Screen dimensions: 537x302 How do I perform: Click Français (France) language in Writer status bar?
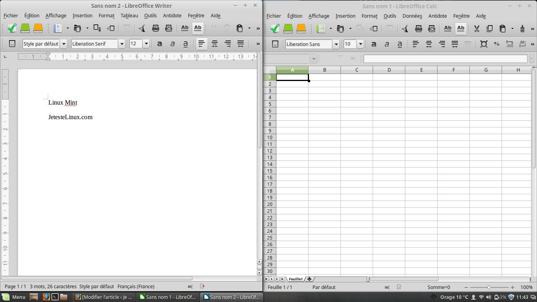coord(136,287)
